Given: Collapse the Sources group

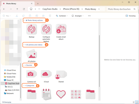Looking at the screenshot, I should coord(24,65).
